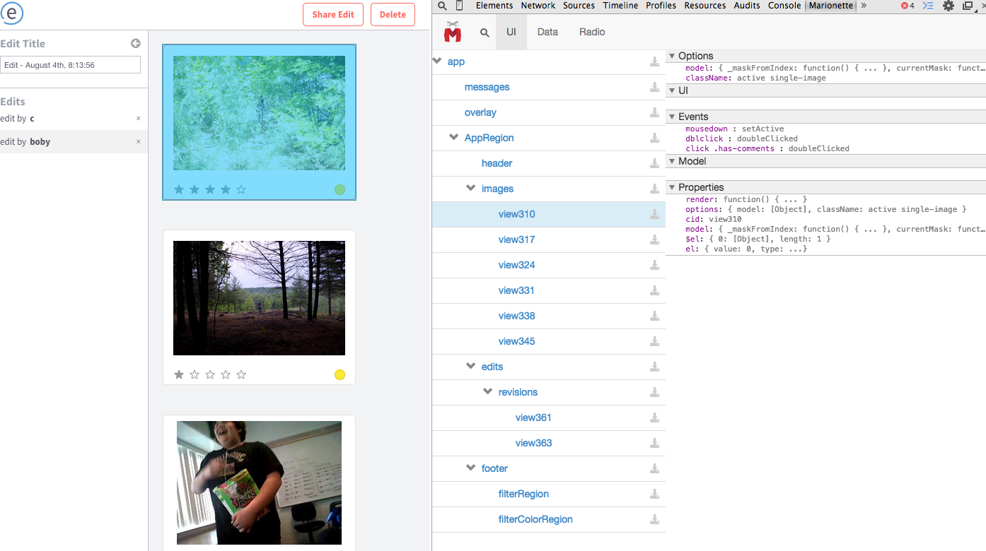
Task: Click the inspect icon for AppRegion row
Action: pos(655,138)
